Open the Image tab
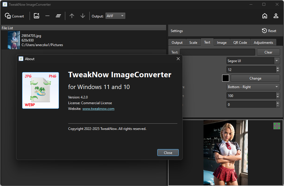 tap(222, 43)
